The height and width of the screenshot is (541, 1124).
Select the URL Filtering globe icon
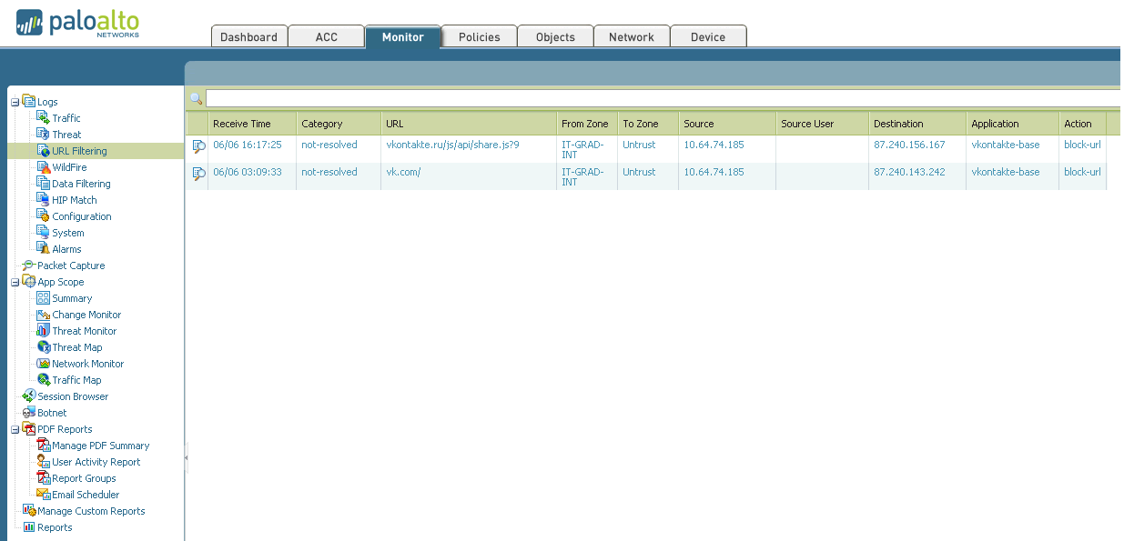[43, 150]
